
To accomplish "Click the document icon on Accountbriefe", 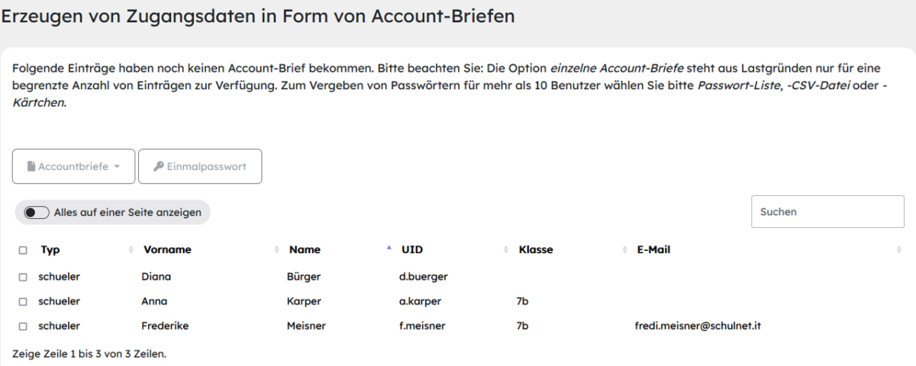I will pos(32,166).
